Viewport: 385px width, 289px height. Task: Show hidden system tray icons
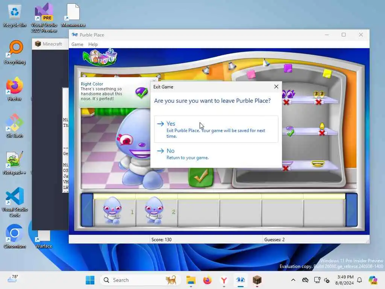click(x=293, y=280)
